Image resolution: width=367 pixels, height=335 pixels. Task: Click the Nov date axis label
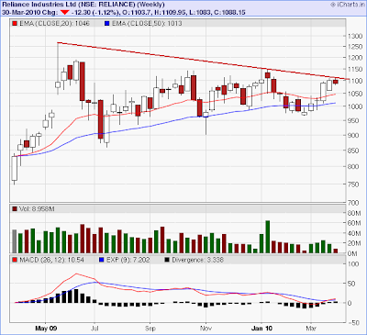tap(206, 329)
